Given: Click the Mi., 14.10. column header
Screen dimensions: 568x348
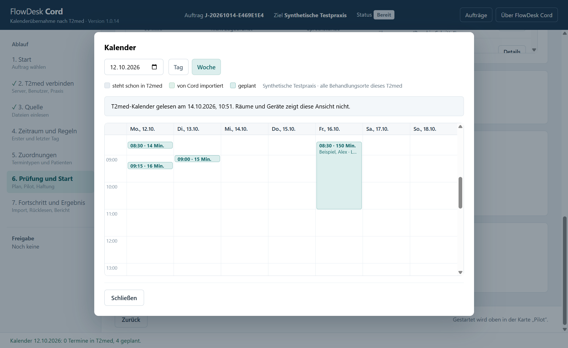Looking at the screenshot, I should pyautogui.click(x=244, y=129).
